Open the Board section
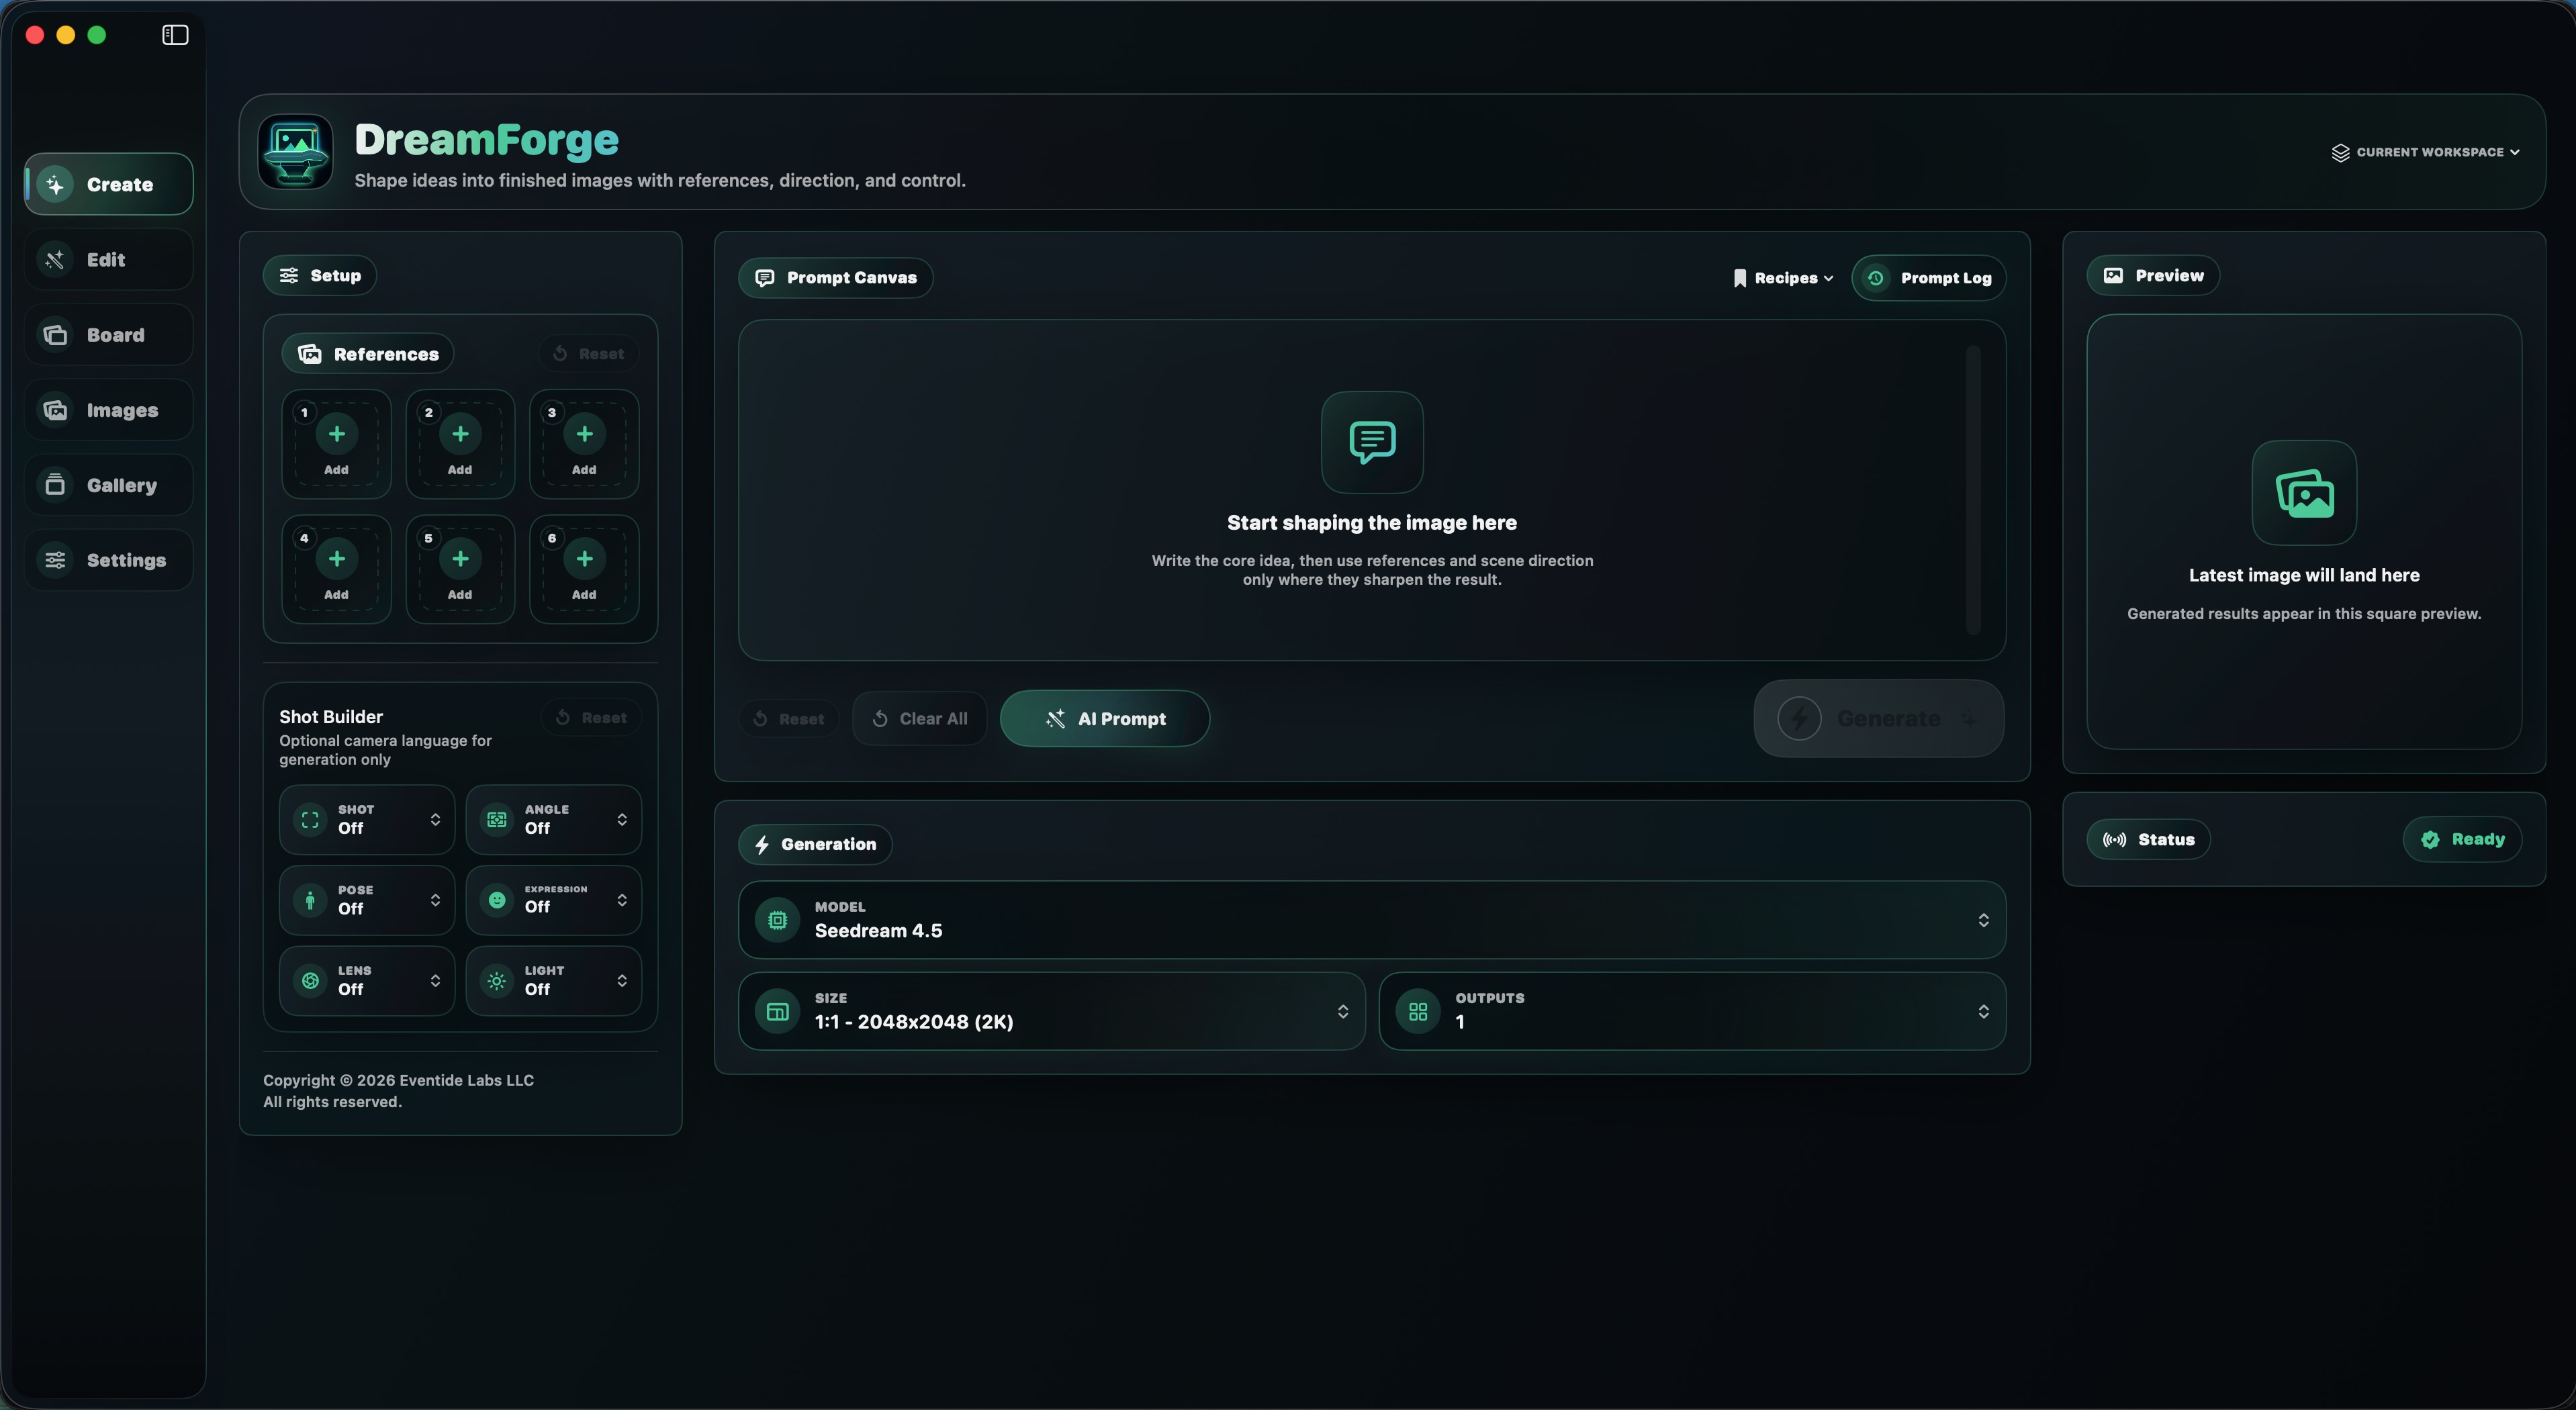 (109, 335)
